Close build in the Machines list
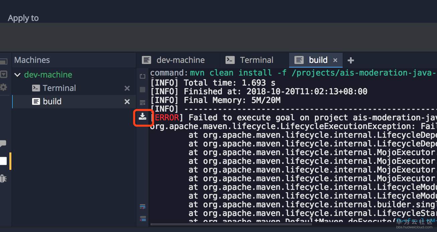This screenshot has width=437, height=232. click(x=127, y=102)
